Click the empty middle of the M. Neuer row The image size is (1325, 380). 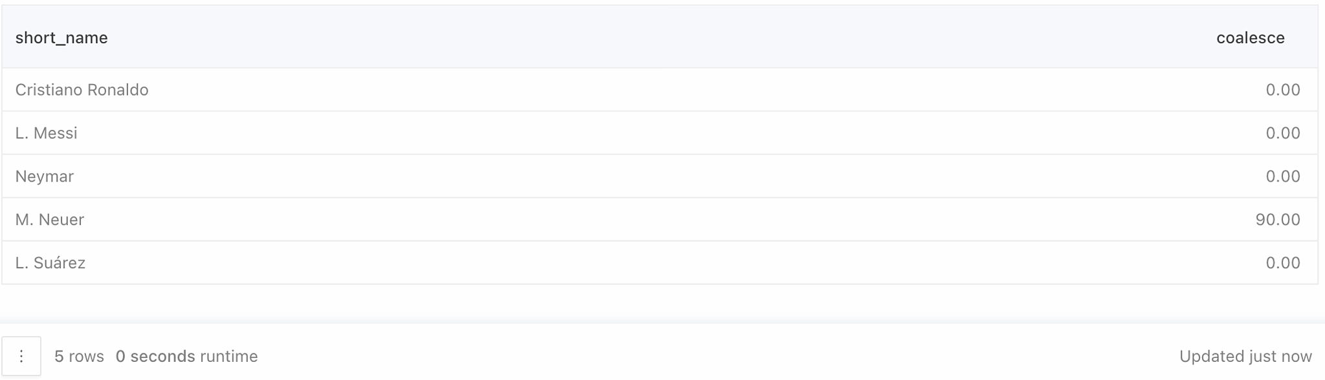pos(660,220)
